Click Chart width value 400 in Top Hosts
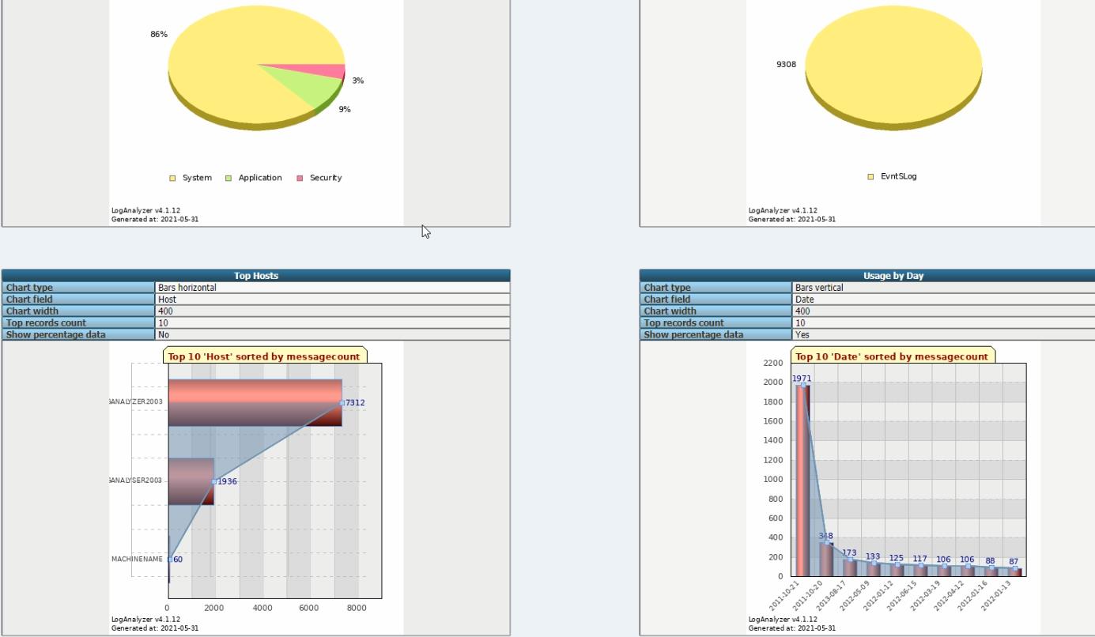Viewport: 1095px width, 637px height. click(x=165, y=311)
